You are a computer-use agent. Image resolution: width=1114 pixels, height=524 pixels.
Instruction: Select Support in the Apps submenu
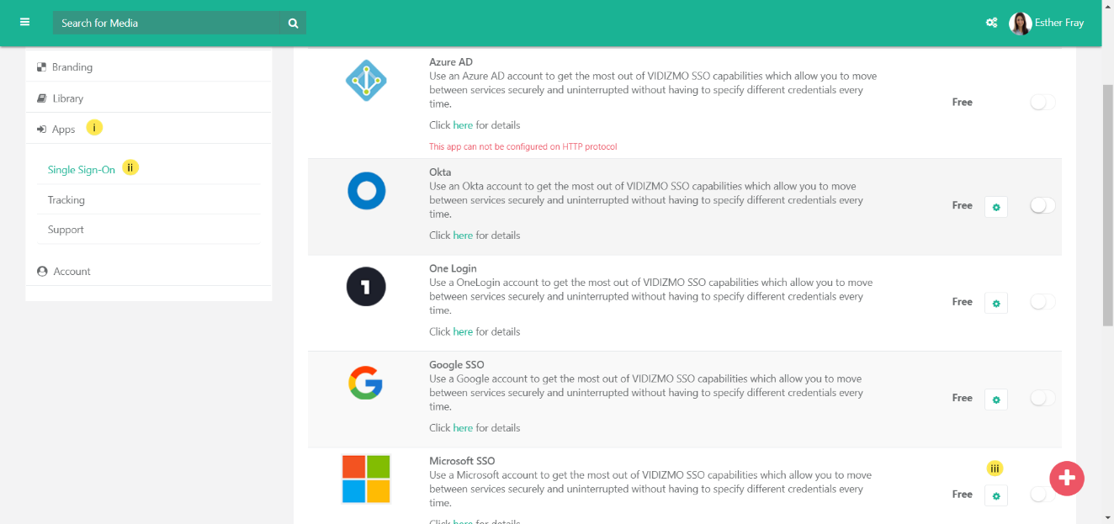tap(66, 230)
